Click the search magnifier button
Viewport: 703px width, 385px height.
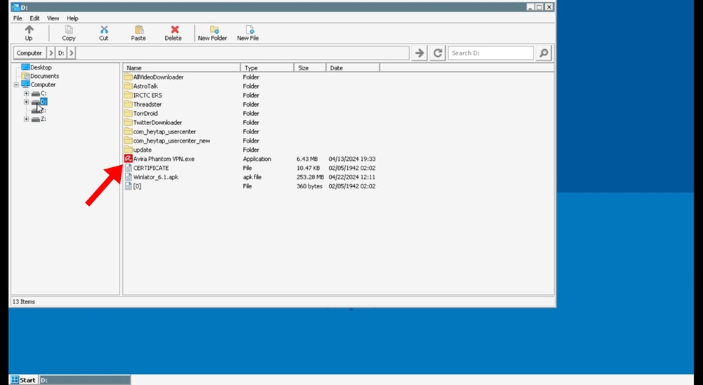[x=543, y=53]
